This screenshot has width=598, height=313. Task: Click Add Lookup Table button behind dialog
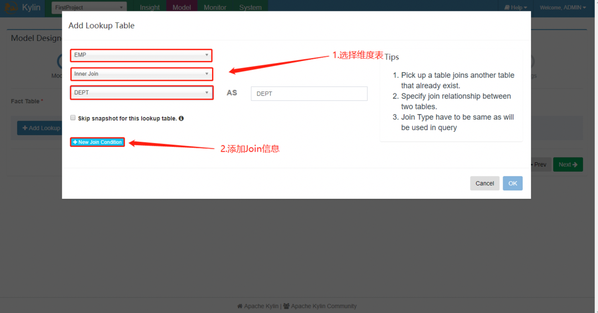pos(40,128)
